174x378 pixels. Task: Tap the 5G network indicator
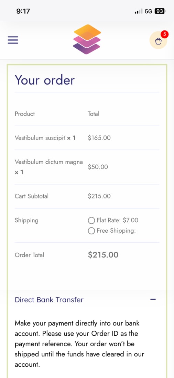tap(149, 11)
